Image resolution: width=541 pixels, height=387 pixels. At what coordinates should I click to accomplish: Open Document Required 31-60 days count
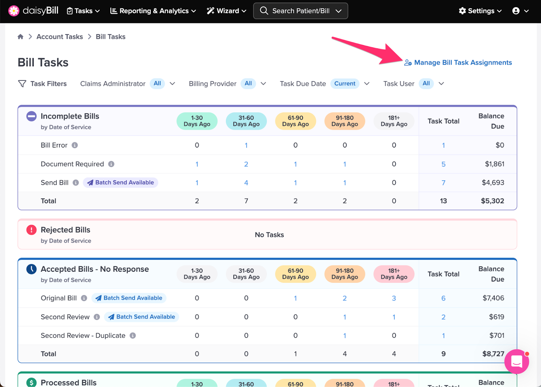coord(246,164)
